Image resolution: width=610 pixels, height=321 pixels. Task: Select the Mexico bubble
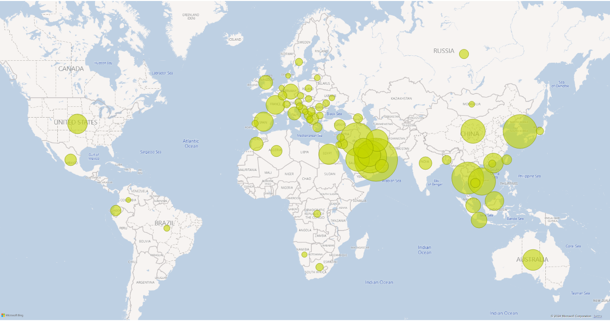click(x=71, y=160)
